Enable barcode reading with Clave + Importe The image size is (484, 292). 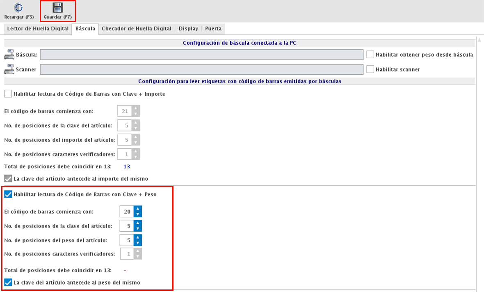[x=8, y=94]
